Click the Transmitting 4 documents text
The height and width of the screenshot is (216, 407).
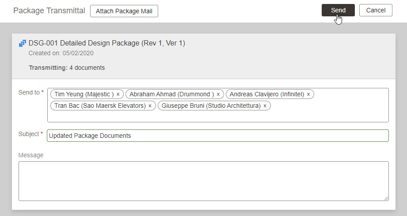[x=67, y=68]
